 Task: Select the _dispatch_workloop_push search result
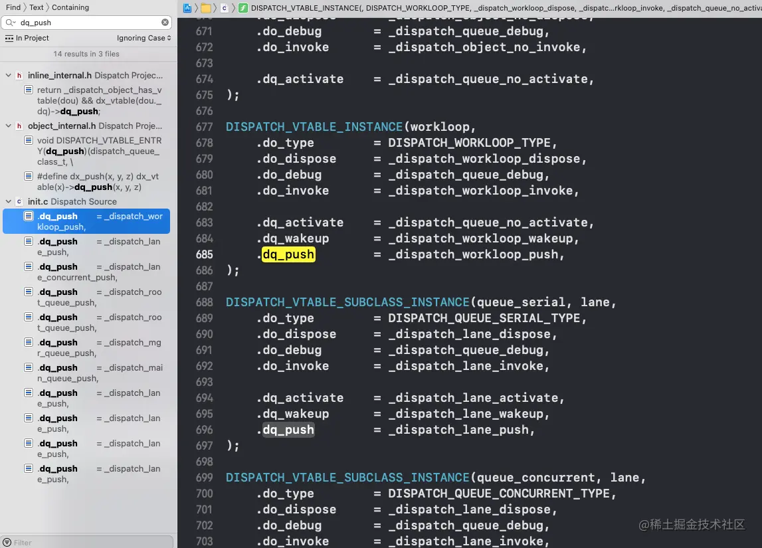[x=86, y=222]
